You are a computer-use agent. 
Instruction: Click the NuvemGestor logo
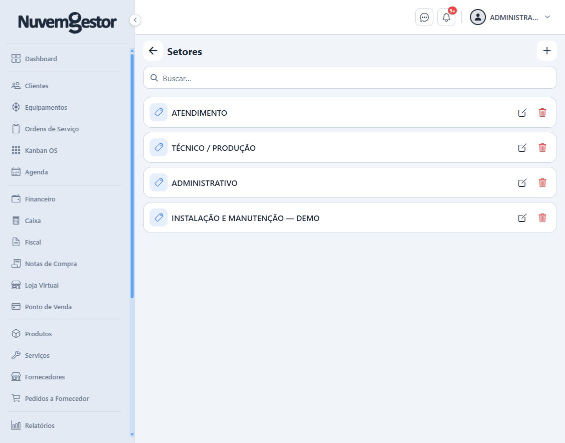(68, 23)
